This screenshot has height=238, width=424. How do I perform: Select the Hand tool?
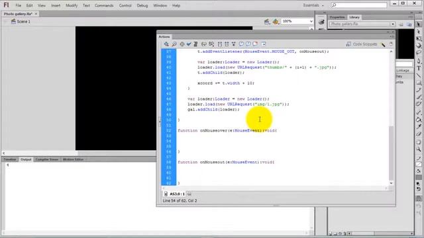[419, 142]
